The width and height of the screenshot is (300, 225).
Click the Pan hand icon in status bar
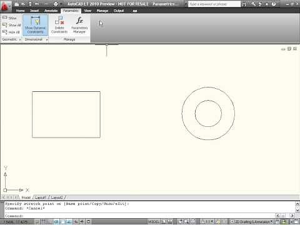[180, 221]
